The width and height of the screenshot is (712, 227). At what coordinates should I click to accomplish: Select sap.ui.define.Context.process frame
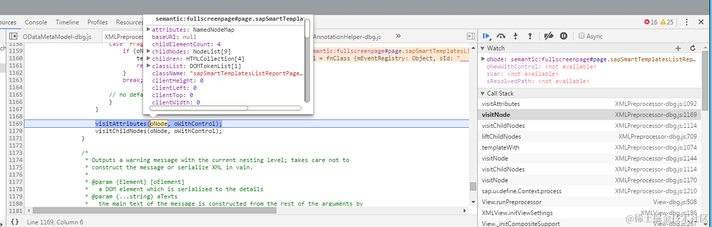point(589,191)
